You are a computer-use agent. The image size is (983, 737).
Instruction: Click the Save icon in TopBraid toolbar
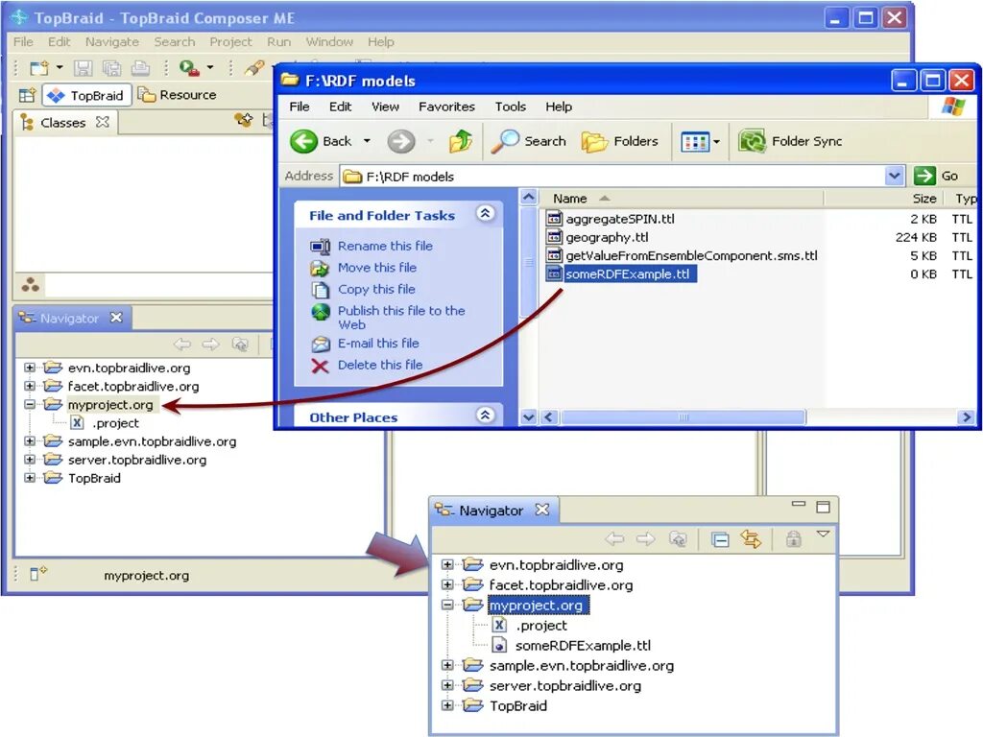point(83,68)
